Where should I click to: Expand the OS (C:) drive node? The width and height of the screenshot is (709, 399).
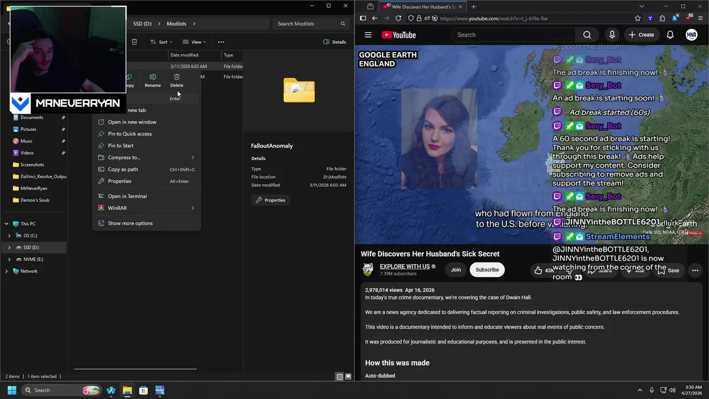9,236
